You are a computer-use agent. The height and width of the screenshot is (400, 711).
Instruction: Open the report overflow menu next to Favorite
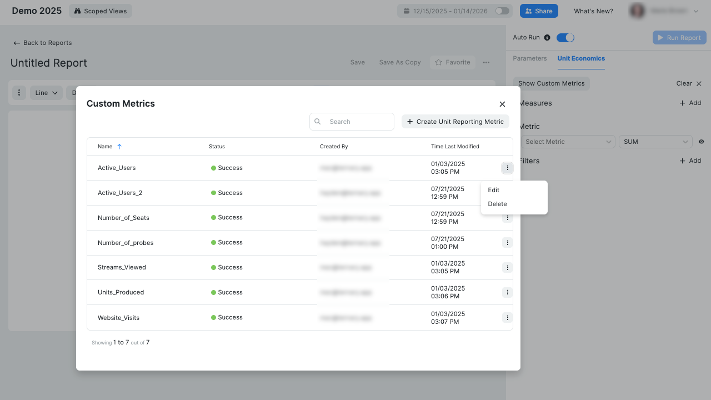tap(486, 62)
